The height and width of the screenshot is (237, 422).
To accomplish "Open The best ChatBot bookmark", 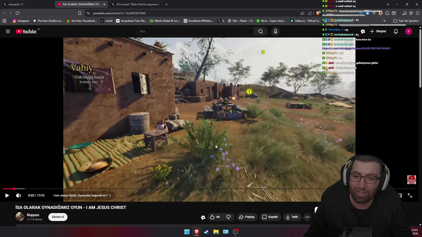I will pyautogui.click(x=48, y=21).
